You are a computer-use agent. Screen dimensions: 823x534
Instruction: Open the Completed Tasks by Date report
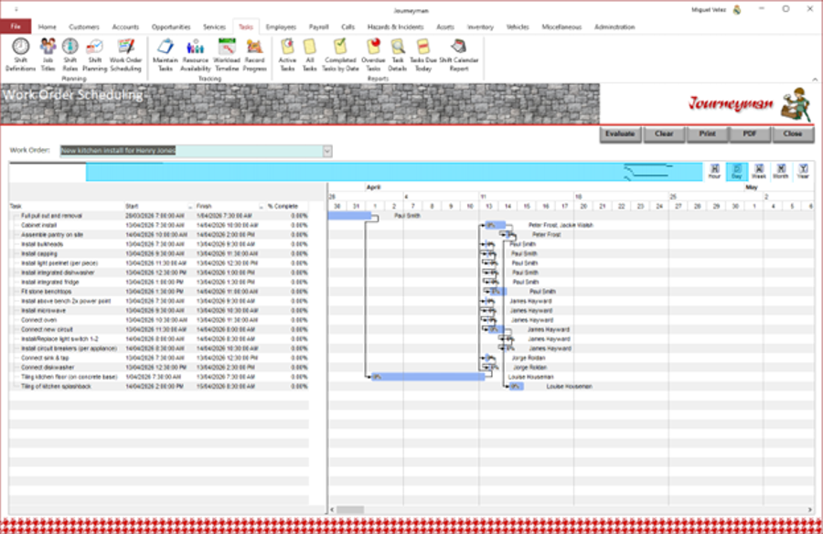point(340,55)
